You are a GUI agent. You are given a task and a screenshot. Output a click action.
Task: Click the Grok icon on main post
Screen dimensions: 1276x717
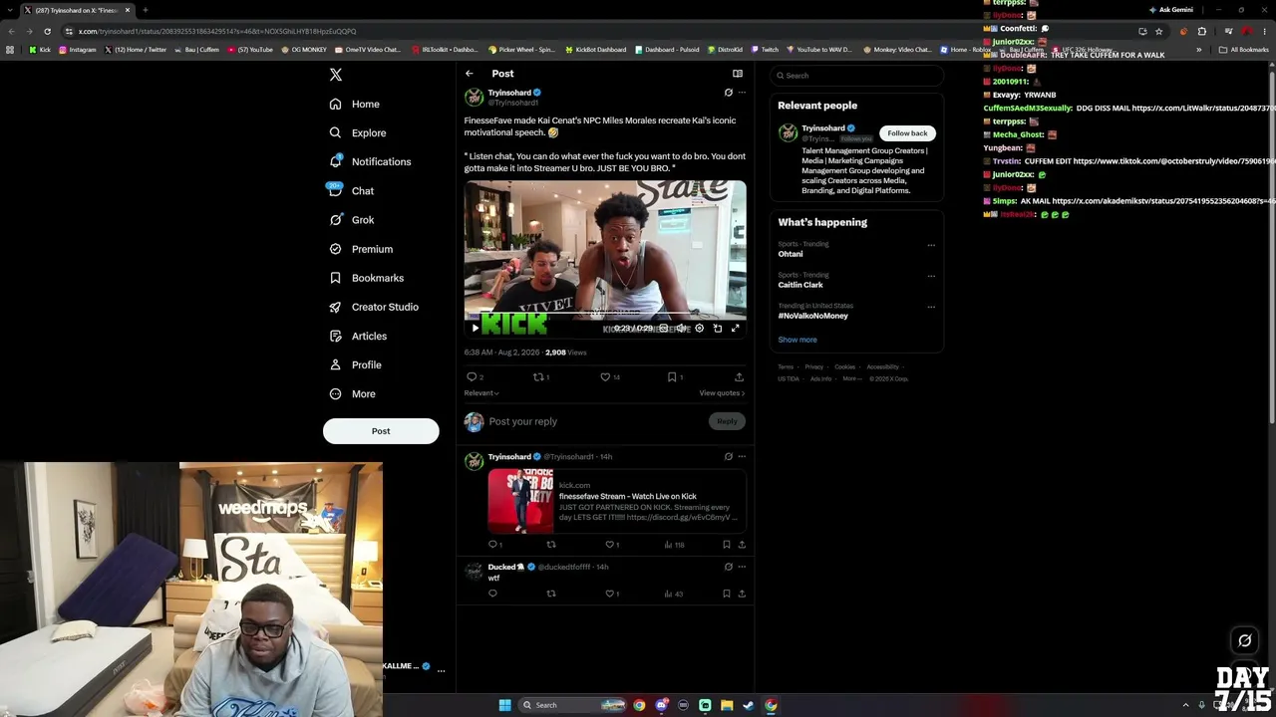pos(729,93)
